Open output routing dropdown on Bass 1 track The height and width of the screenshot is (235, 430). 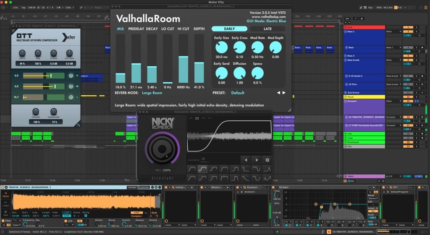click(x=393, y=31)
